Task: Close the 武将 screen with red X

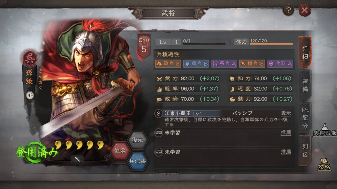Action: click(x=304, y=10)
